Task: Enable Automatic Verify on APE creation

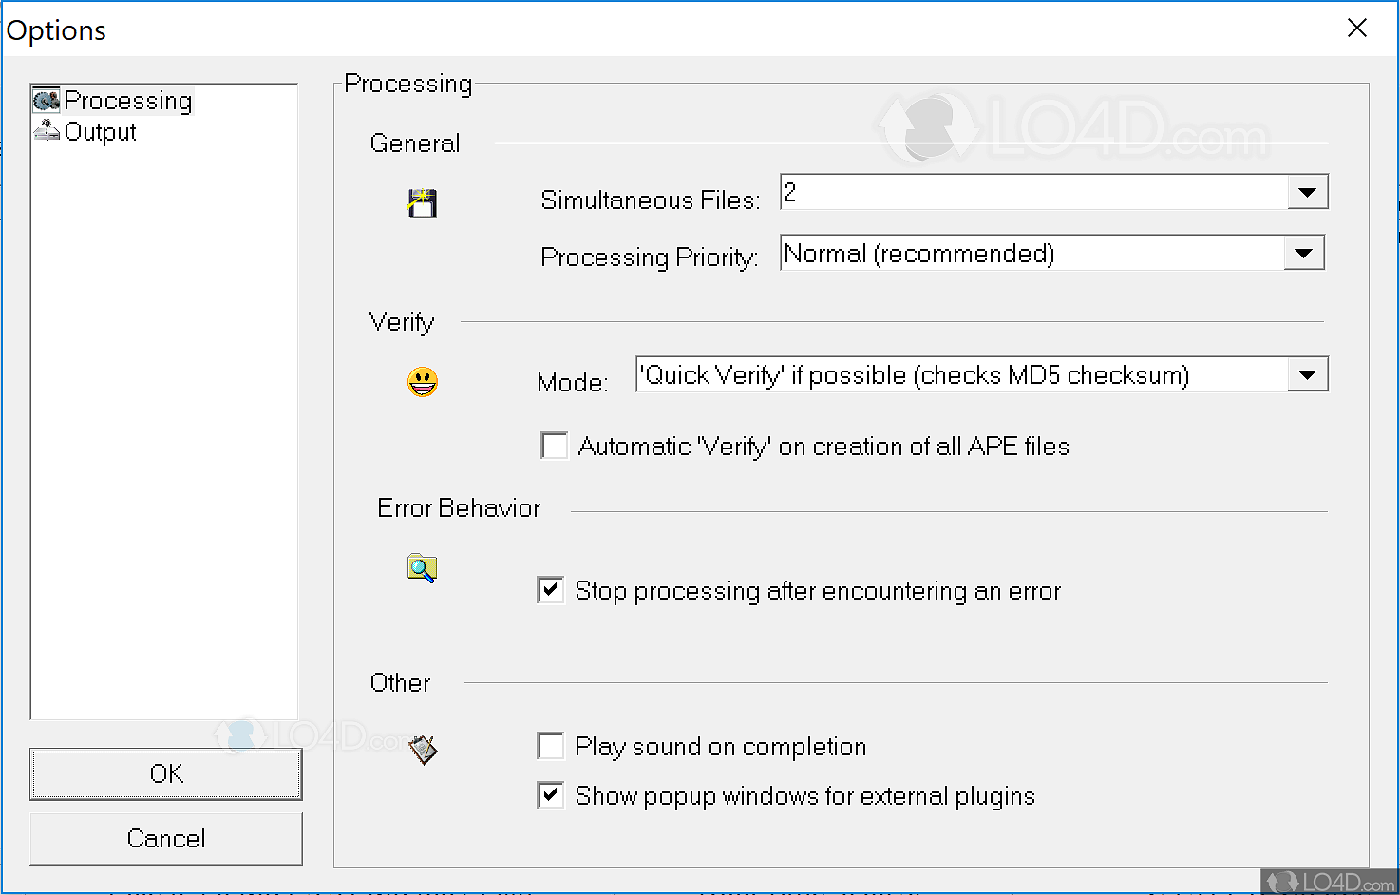Action: click(554, 446)
